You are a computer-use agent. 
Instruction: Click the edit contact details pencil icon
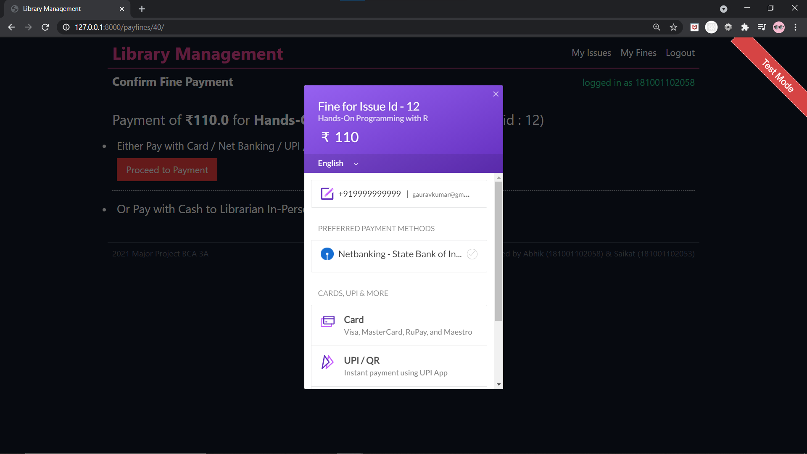[x=327, y=194]
